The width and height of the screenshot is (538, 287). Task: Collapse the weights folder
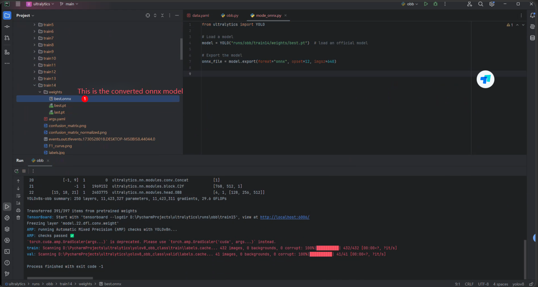pyautogui.click(x=40, y=92)
